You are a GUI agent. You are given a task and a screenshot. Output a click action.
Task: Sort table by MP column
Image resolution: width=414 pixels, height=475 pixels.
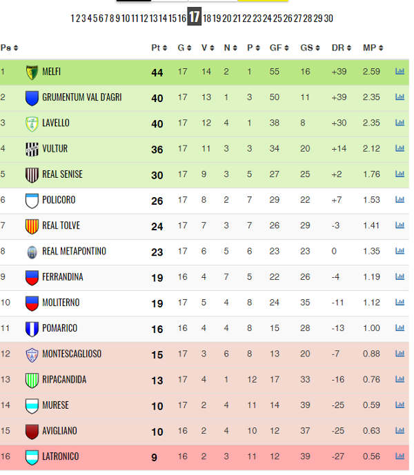point(373,48)
